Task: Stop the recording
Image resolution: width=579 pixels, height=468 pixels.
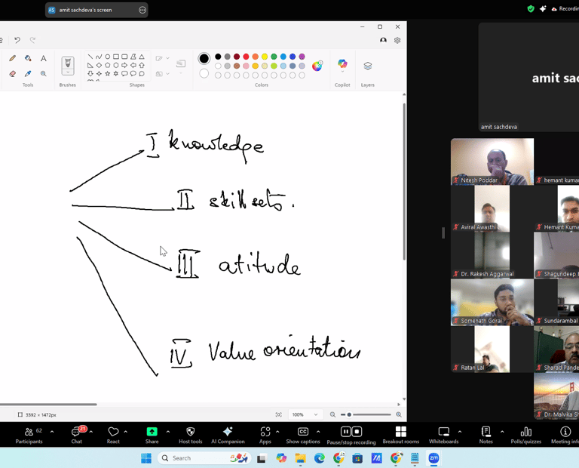Action: point(357,432)
